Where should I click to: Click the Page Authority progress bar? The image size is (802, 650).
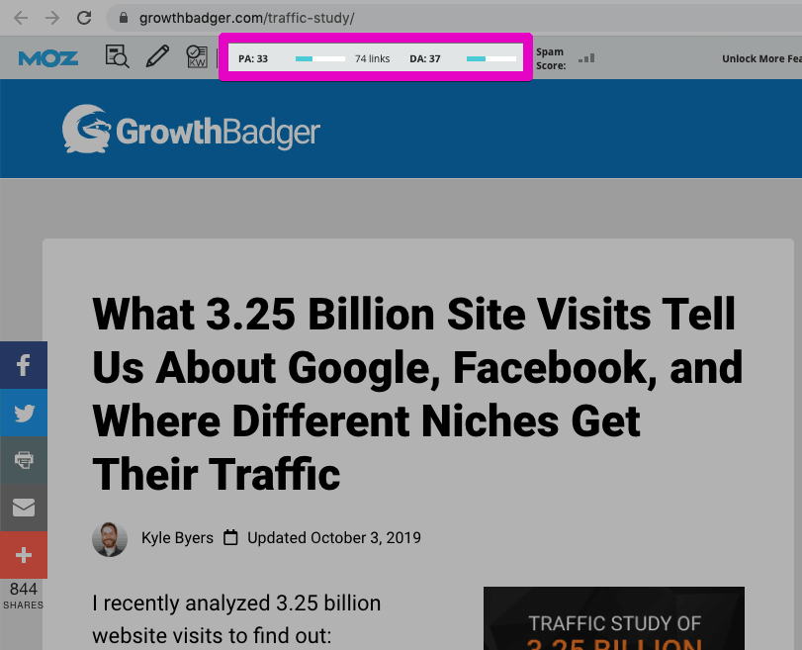click(x=320, y=58)
